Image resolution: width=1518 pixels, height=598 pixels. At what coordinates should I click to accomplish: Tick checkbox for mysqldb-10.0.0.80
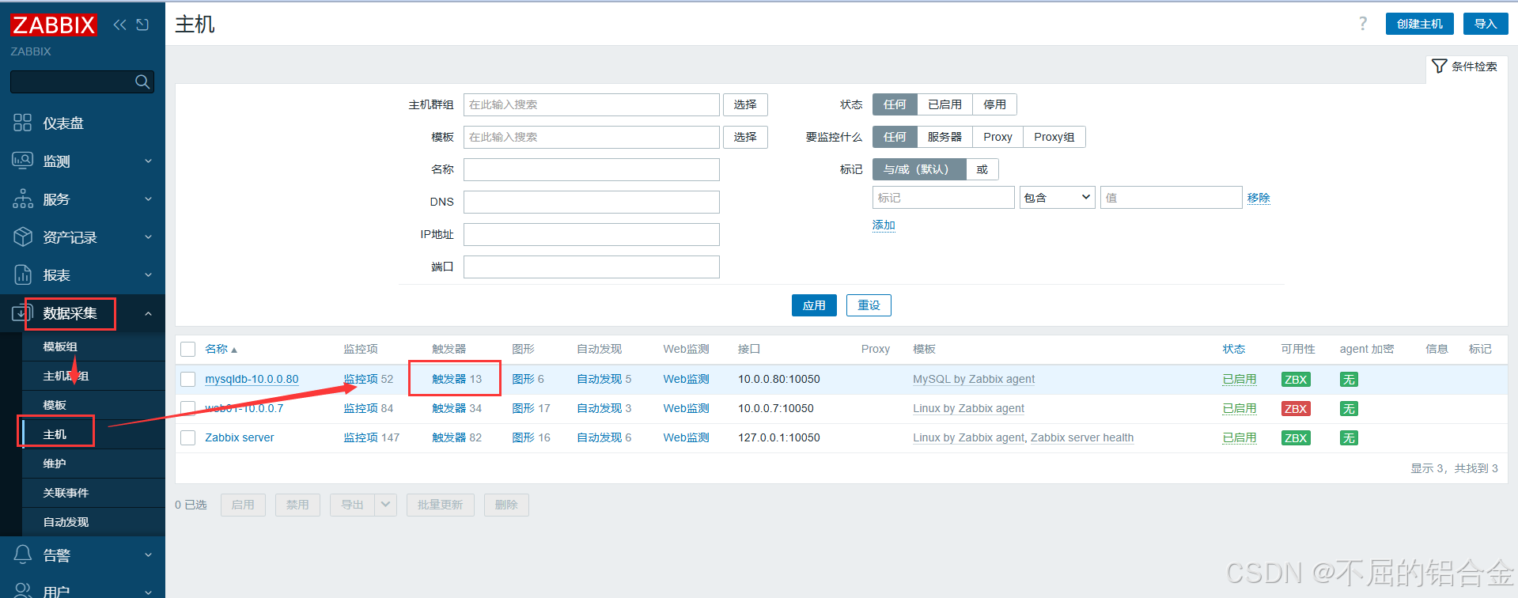point(187,379)
